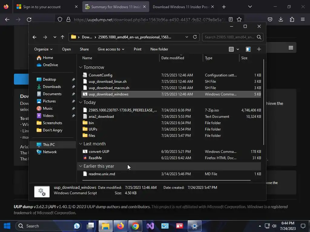Refresh the Explorer folder view

click(195, 37)
